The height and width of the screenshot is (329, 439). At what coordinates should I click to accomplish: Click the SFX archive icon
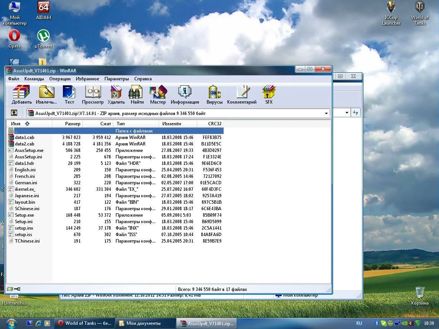click(x=269, y=95)
